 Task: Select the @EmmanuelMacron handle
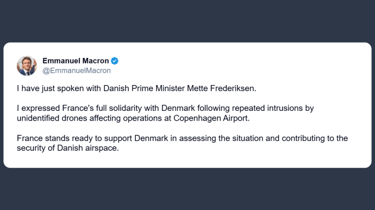[x=76, y=70]
